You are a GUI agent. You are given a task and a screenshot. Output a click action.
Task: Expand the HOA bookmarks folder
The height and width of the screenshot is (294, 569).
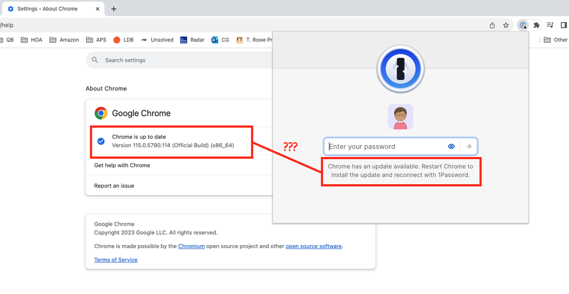click(31, 40)
